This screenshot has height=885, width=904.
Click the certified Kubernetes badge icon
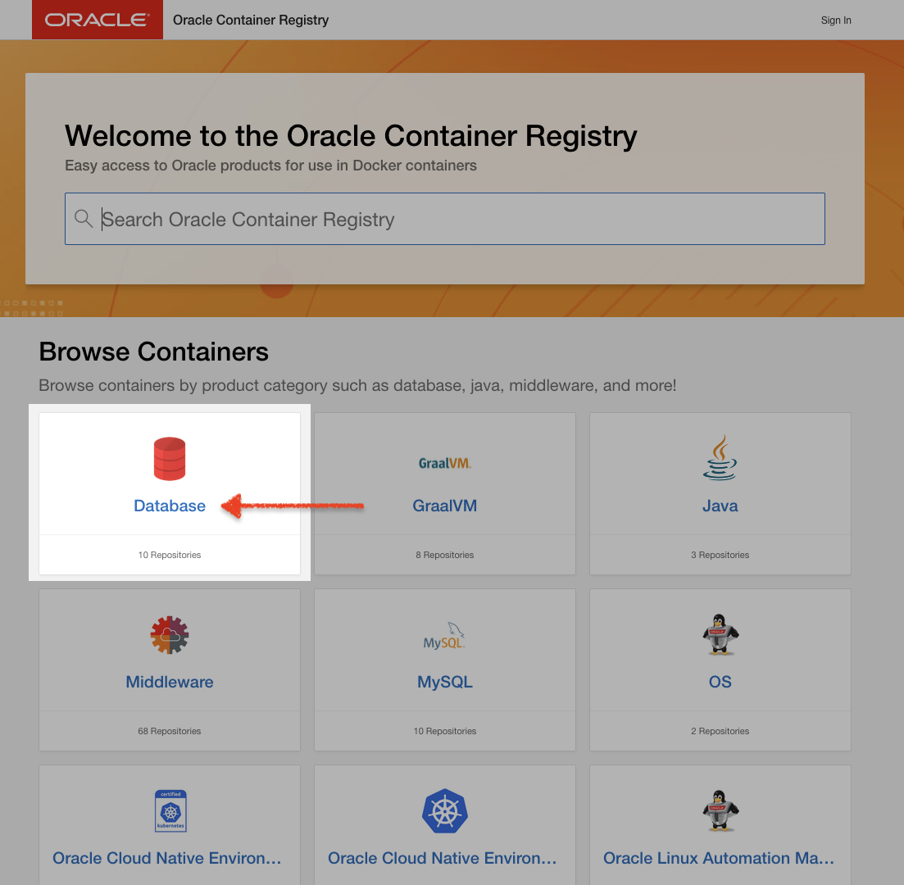click(x=170, y=811)
